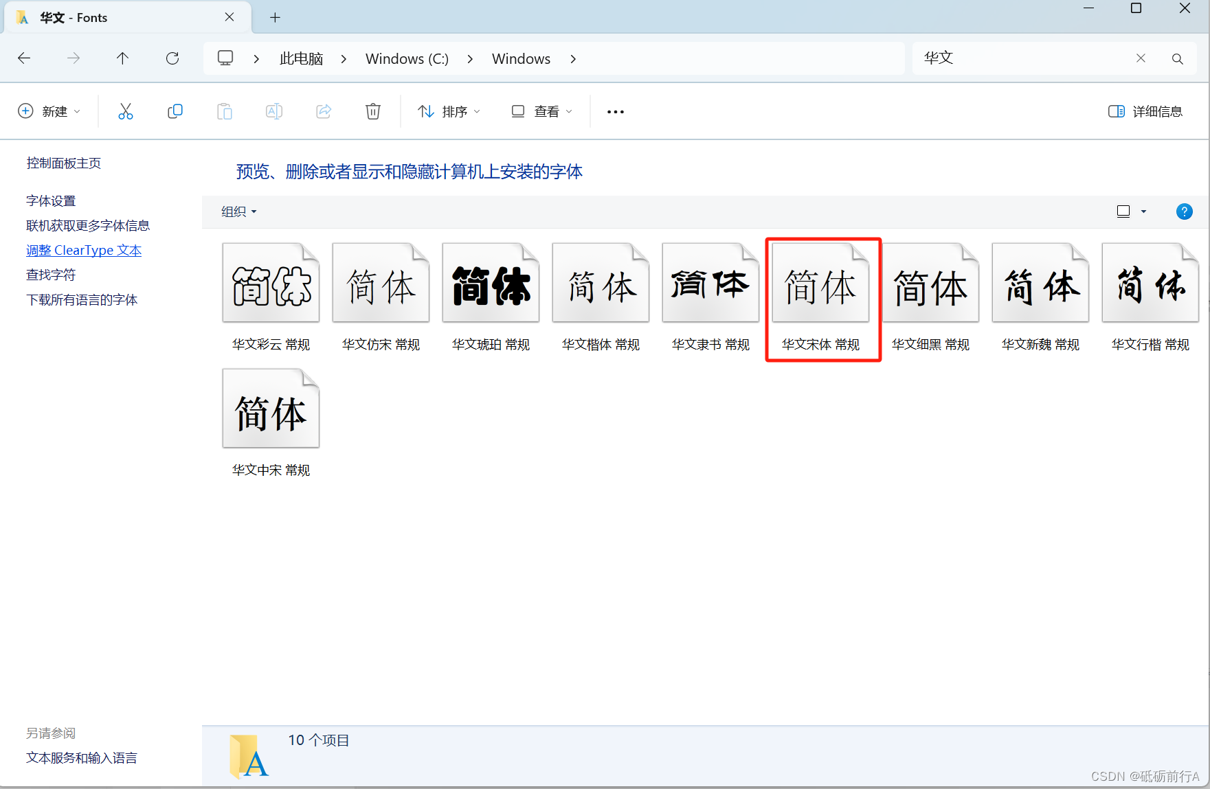Image resolution: width=1210 pixels, height=789 pixels.
Task: Select the 华文琥珀 常规 font
Action: pos(491,297)
